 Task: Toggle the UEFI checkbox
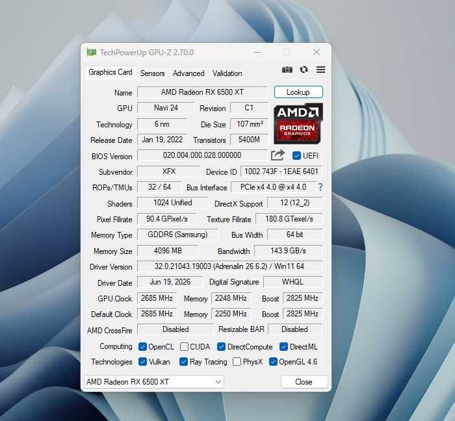point(296,156)
